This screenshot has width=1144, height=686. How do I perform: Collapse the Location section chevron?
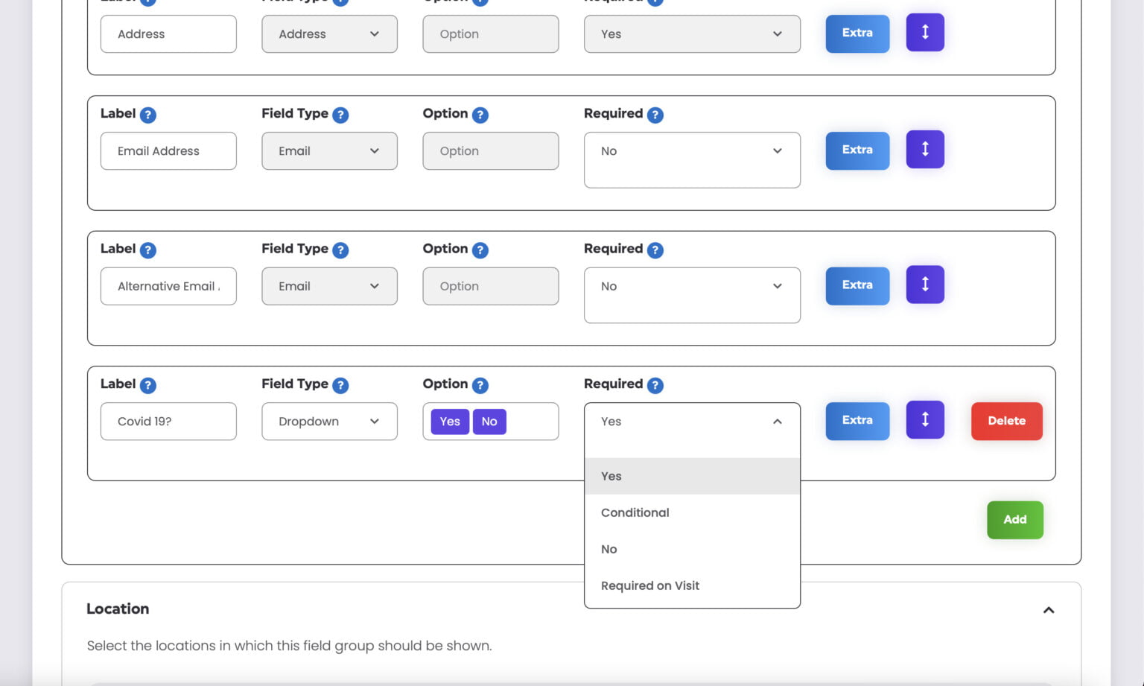coord(1049,610)
